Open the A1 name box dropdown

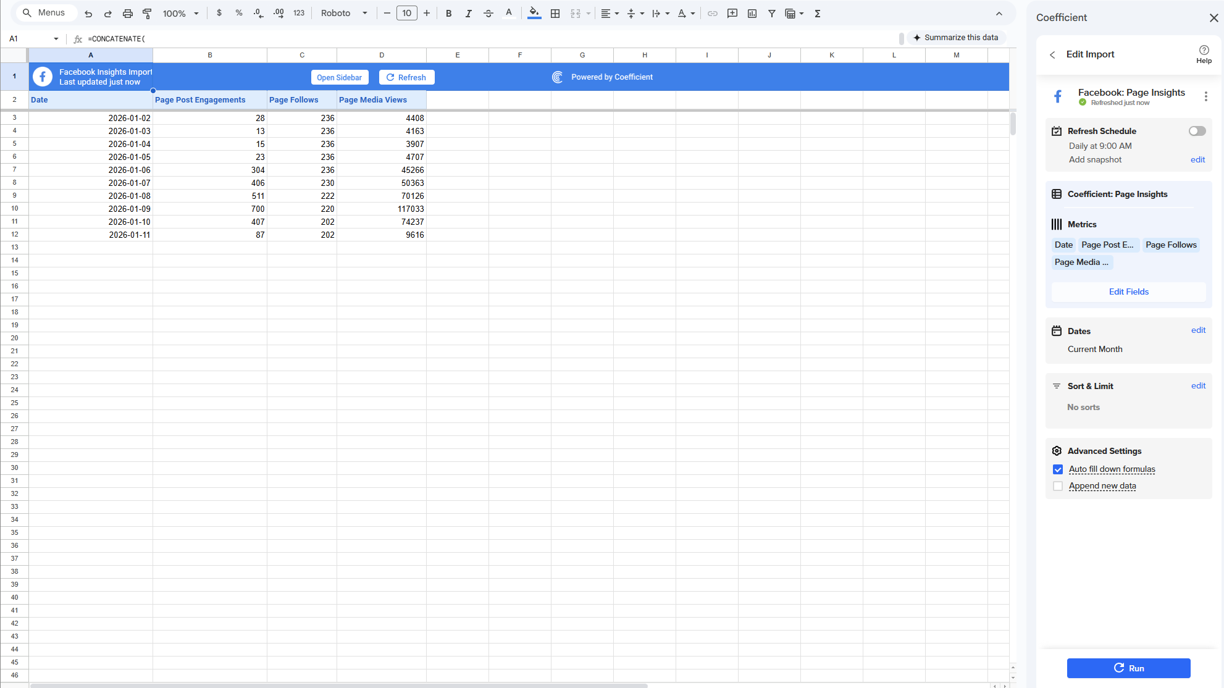point(56,39)
